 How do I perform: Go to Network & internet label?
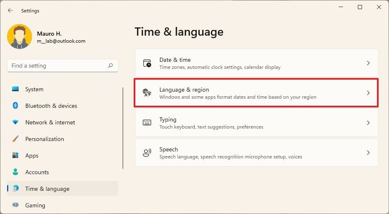tap(50, 122)
